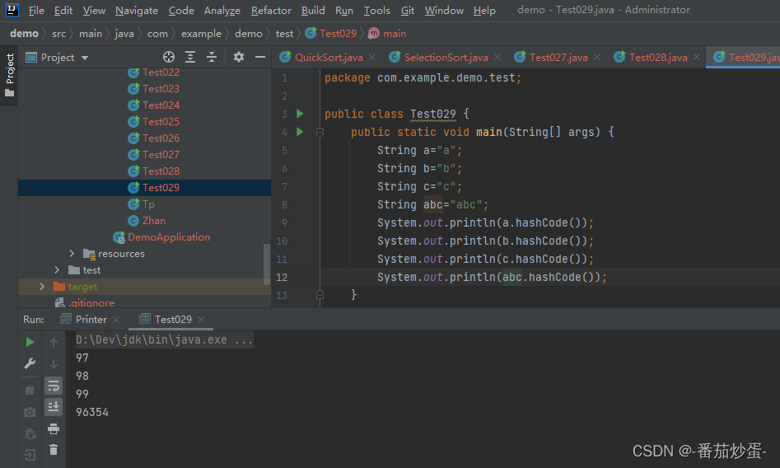Screen dimensions: 780x468
Task: Close the SelectionSort.java tab
Action: coord(497,57)
